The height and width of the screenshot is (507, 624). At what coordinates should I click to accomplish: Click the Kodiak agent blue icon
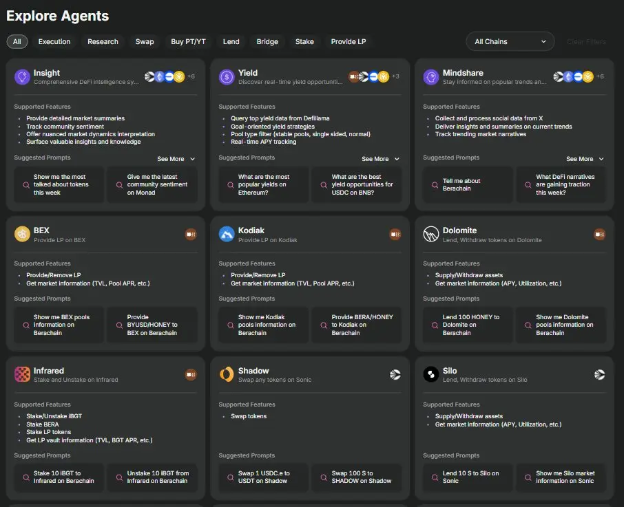tap(227, 234)
